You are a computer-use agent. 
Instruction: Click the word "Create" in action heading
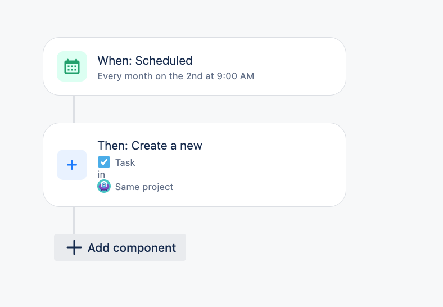pyautogui.click(x=150, y=146)
